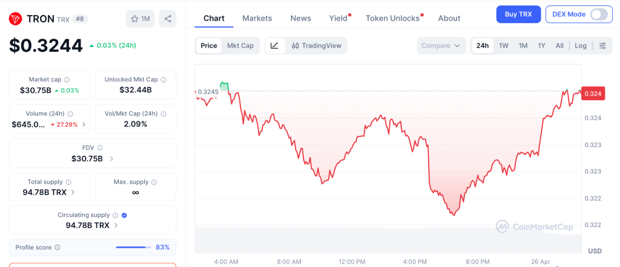This screenshot has height=267, width=620.
Task: Click the info icon beside FDV
Action: (100, 147)
